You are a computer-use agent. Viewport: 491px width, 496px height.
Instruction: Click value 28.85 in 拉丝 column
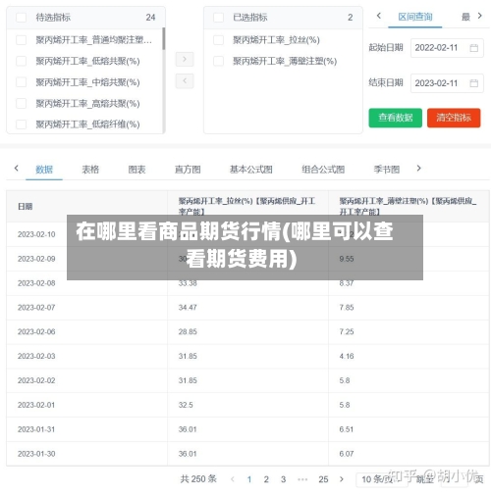click(188, 331)
